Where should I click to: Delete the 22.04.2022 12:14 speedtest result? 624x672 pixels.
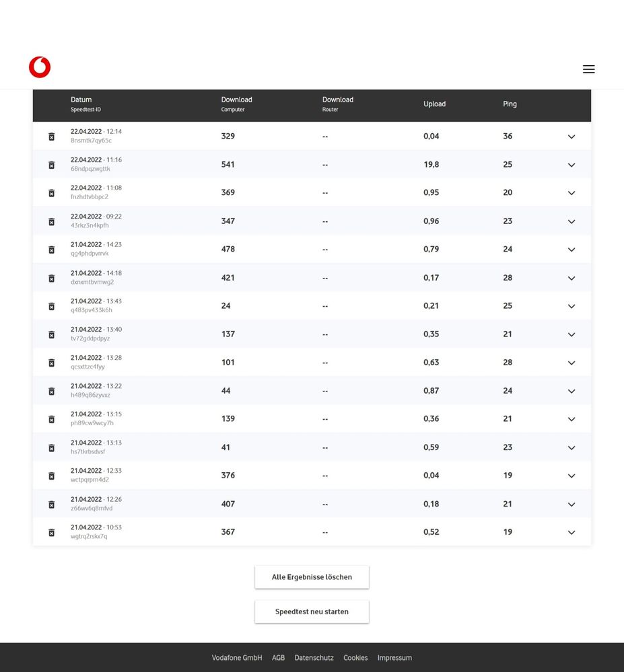51,136
